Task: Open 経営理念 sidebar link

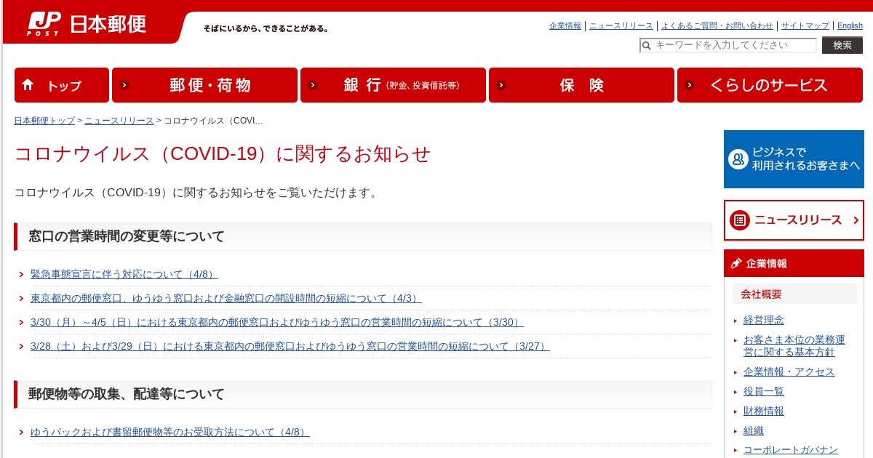Action: (764, 320)
